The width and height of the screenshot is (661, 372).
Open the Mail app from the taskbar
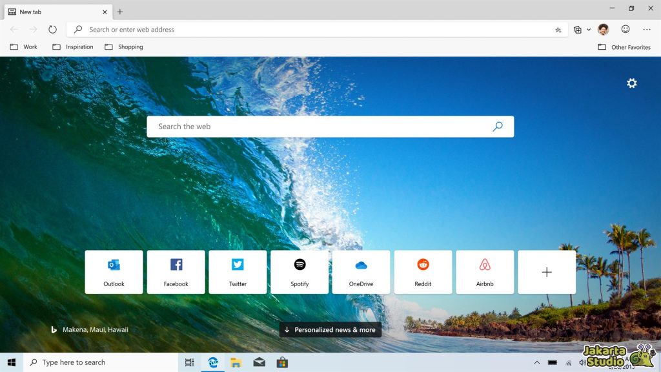click(259, 362)
